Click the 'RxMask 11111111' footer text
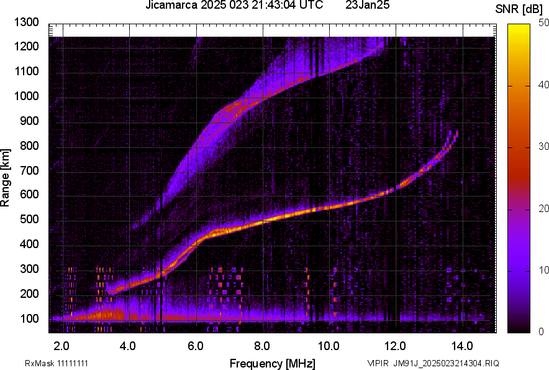This screenshot has height=370, width=549. point(57,363)
